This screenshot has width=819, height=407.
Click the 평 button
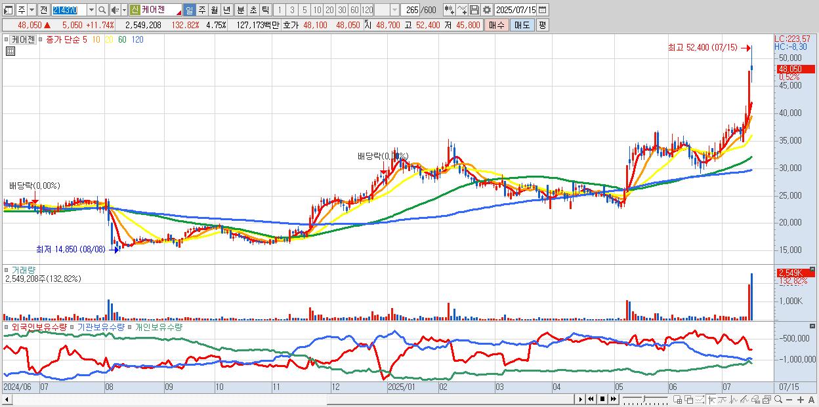542,25
